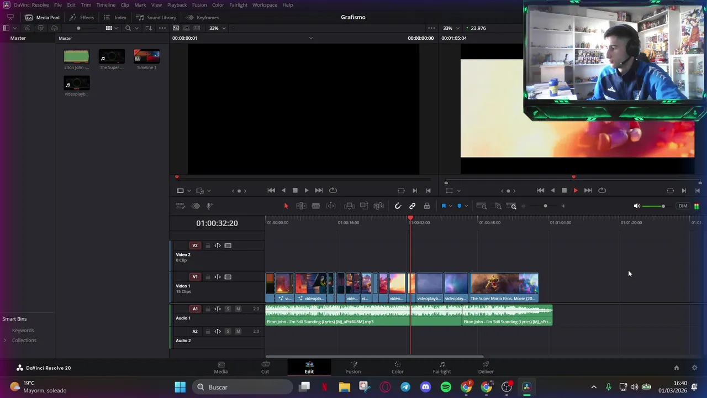Screen dimensions: 707x398
Task: Open the Fusion page
Action: pyautogui.click(x=353, y=368)
